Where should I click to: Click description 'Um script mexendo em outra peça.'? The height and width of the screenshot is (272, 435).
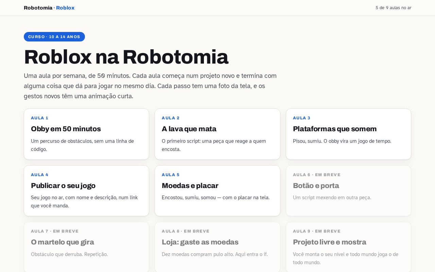332,198
